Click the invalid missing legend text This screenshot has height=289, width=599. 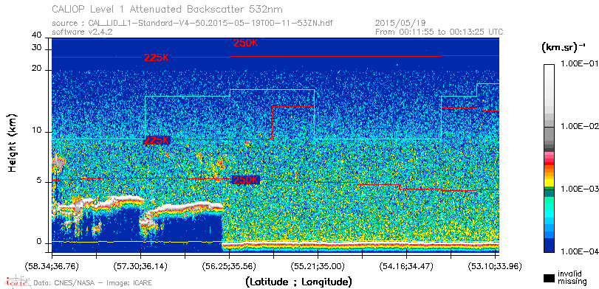click(x=572, y=277)
